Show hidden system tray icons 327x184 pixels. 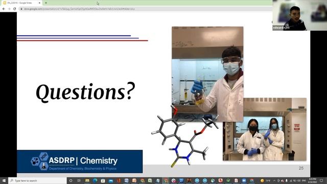click(274, 180)
